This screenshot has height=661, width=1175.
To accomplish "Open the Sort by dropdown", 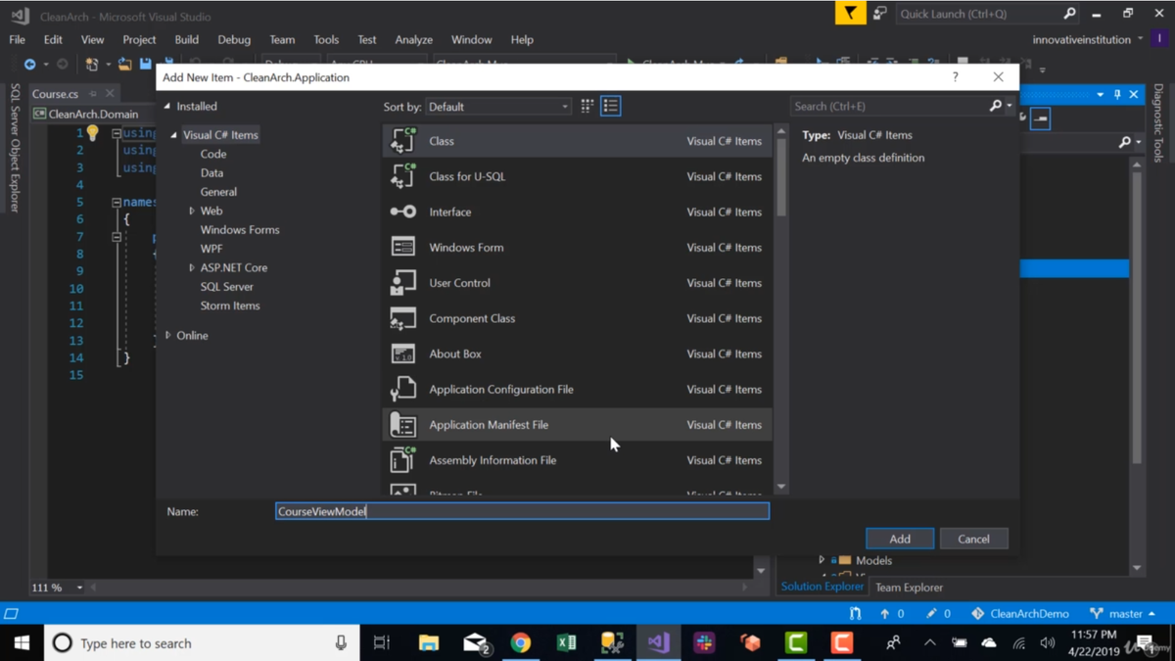I will [498, 107].
